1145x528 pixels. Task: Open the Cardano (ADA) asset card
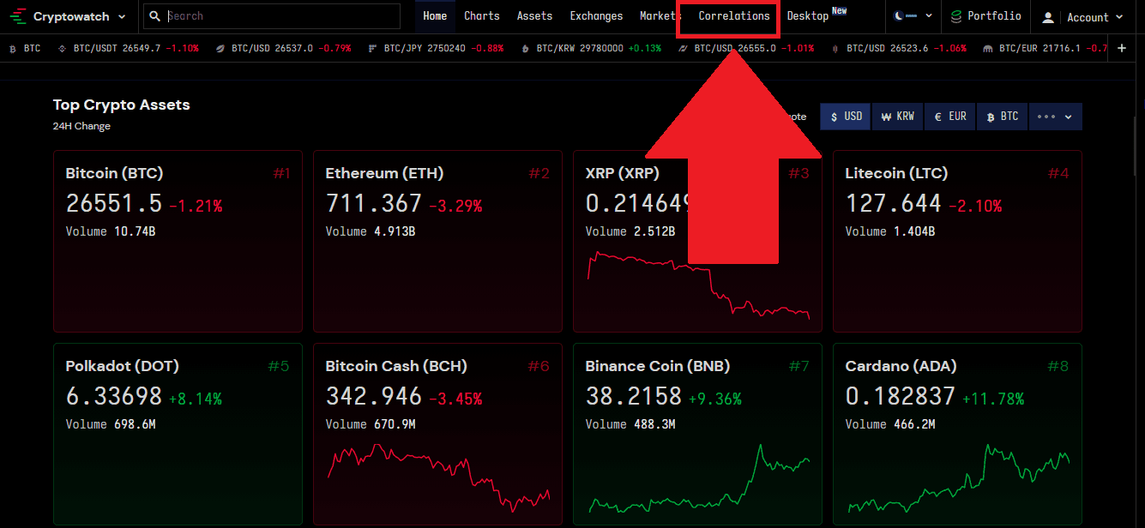957,434
